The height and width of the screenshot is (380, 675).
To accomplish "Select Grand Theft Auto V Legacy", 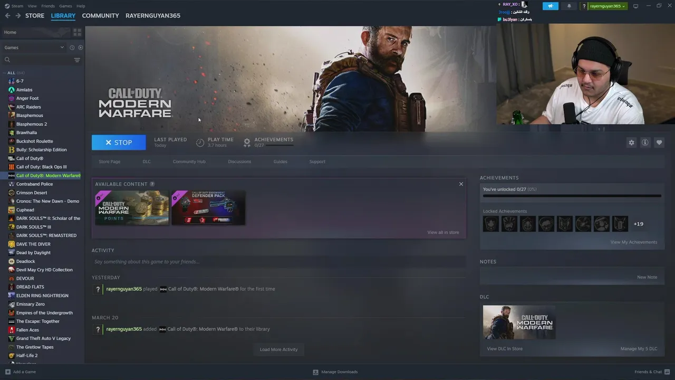I will pos(42,338).
